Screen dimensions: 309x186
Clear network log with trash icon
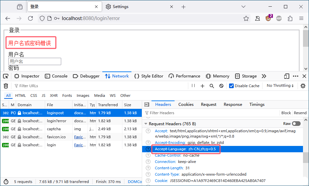pyautogui.click(x=6, y=86)
